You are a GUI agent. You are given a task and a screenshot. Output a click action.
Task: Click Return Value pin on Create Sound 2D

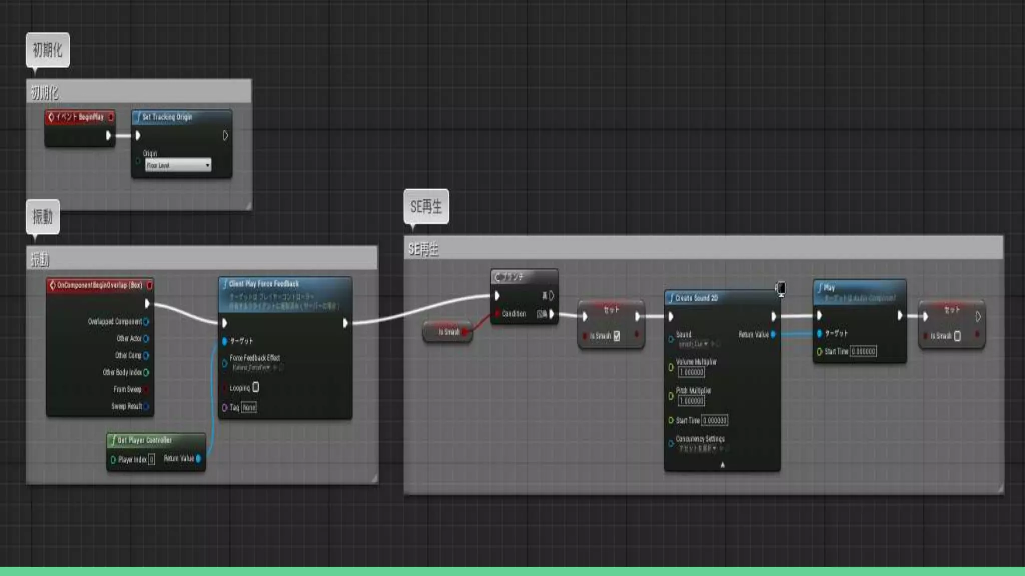coord(773,334)
